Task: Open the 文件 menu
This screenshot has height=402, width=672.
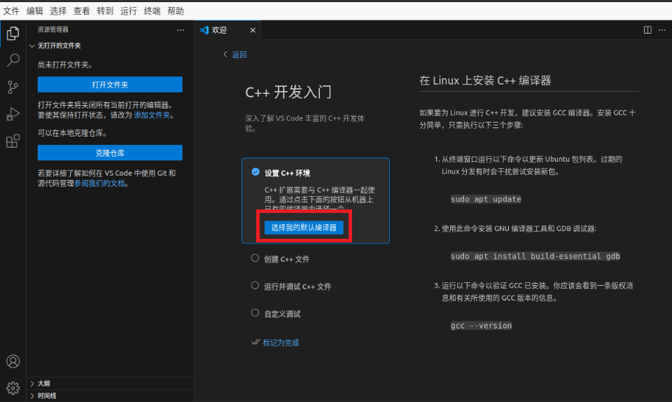Action: click(12, 11)
